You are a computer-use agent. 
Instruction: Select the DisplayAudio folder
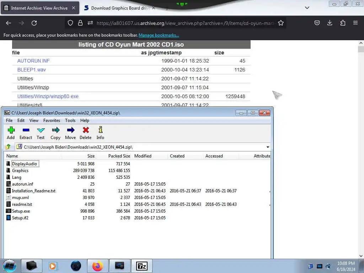pyautogui.click(x=25, y=164)
